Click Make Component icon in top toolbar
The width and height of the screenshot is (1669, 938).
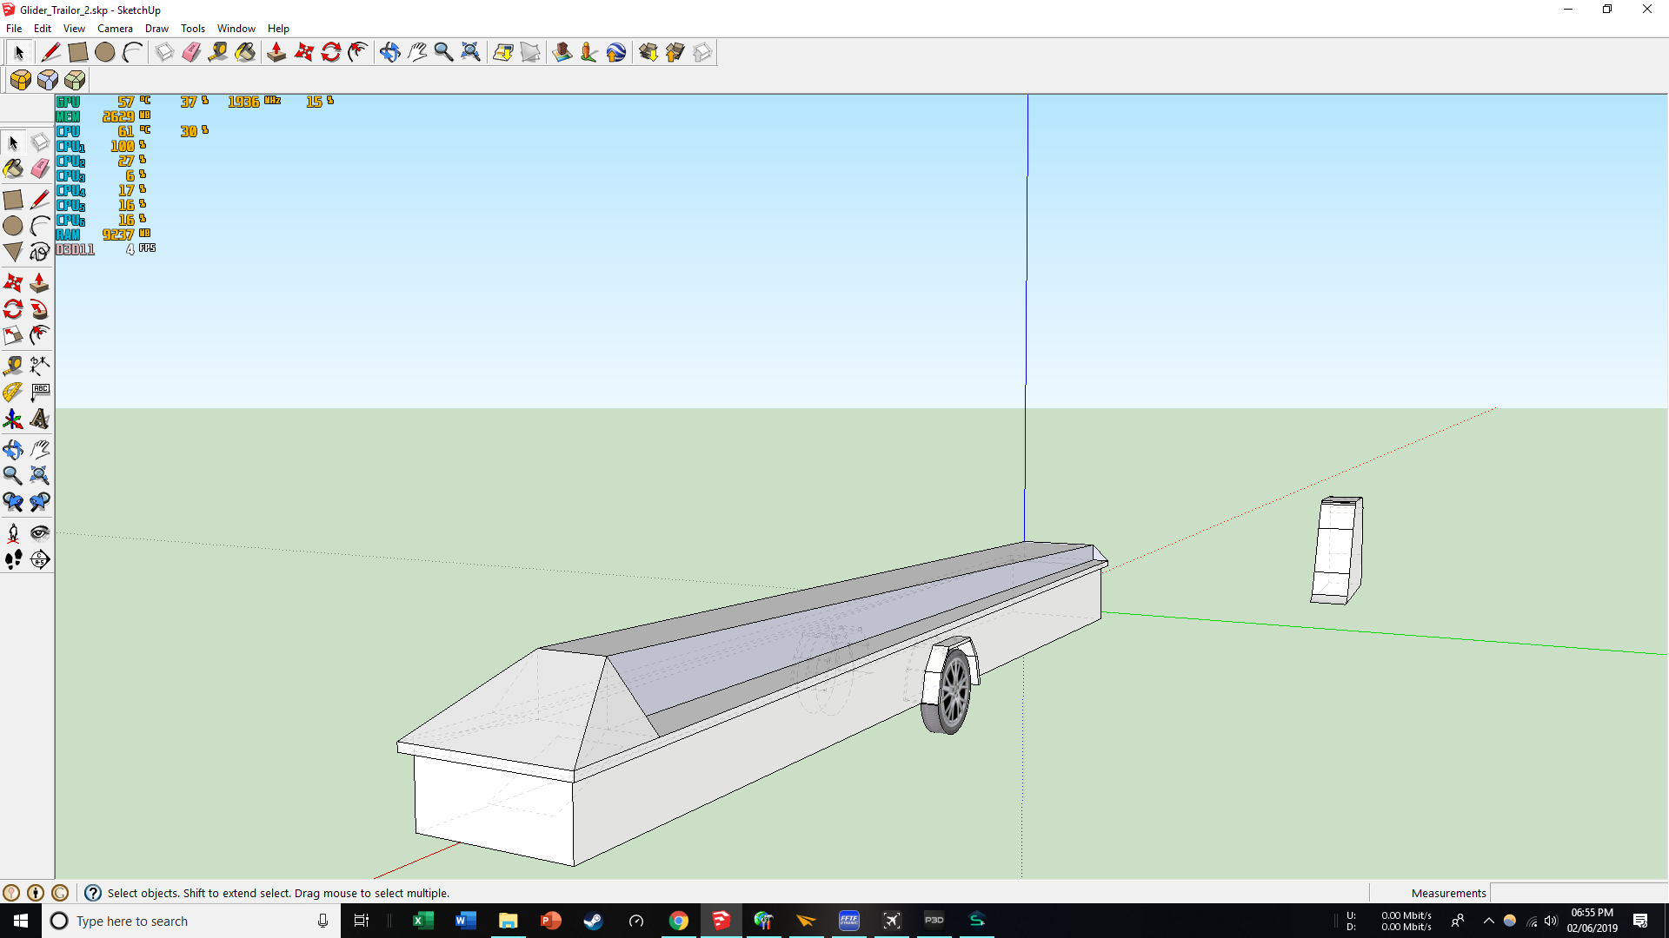pos(164,53)
